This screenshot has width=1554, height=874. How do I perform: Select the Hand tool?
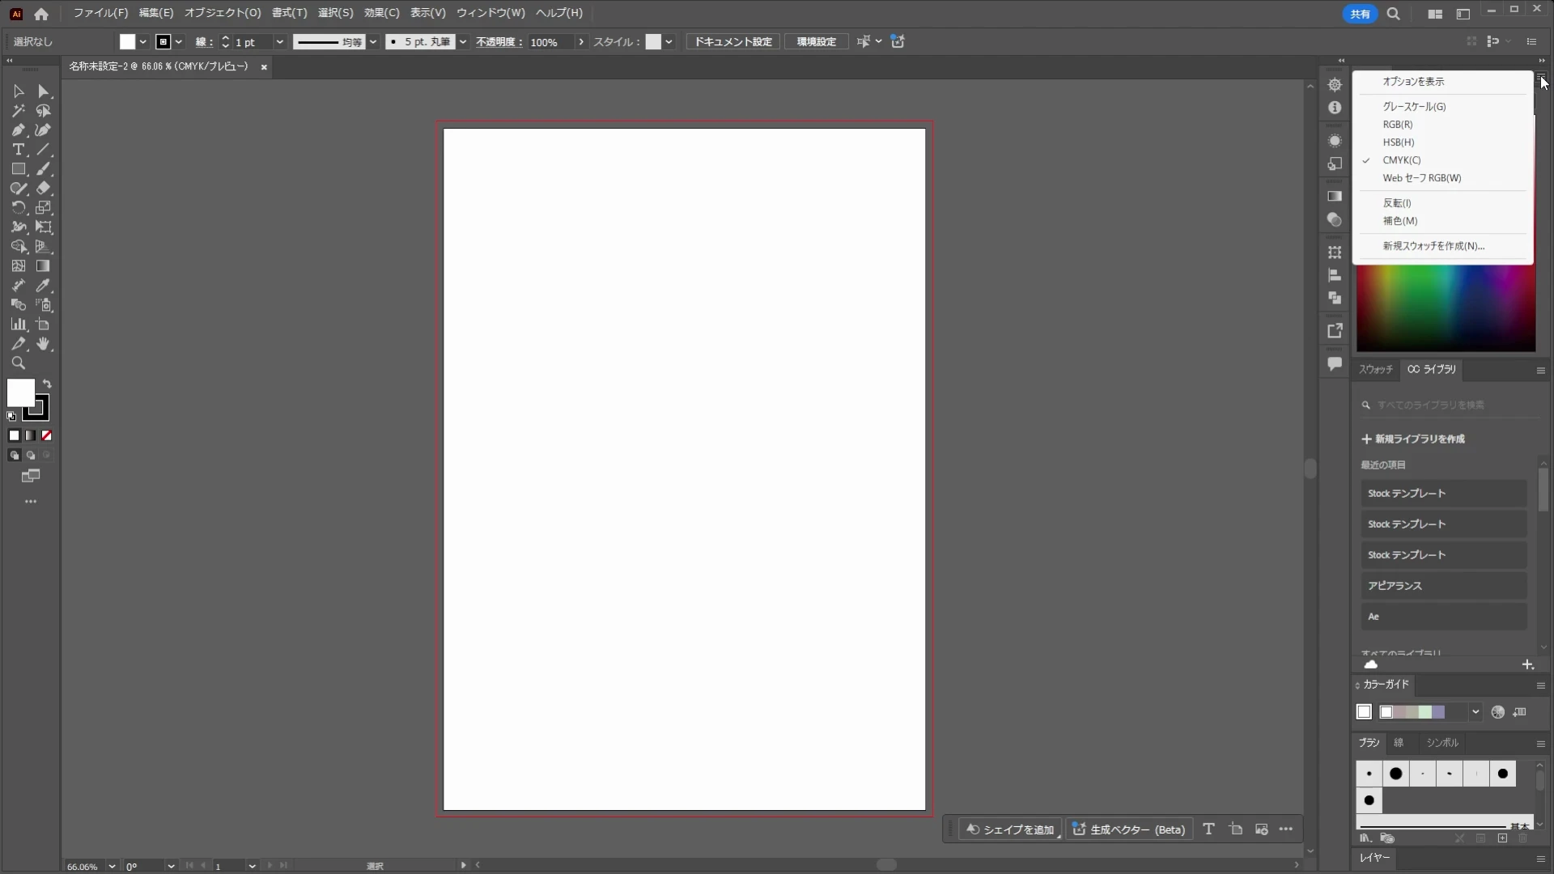coord(44,344)
